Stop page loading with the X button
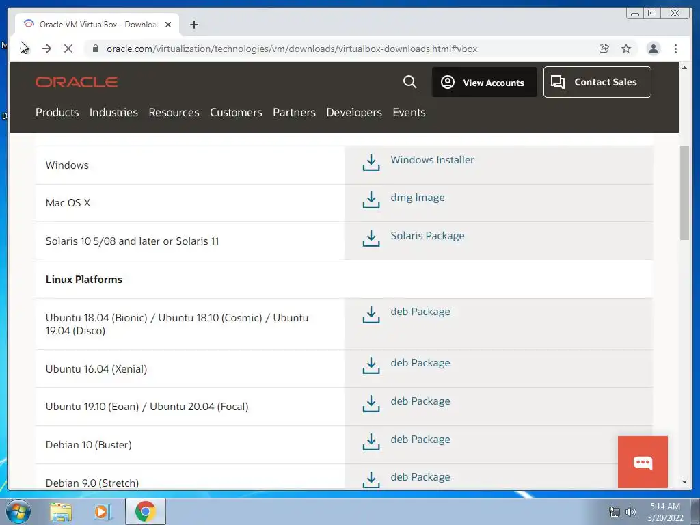The height and width of the screenshot is (525, 700). coord(68,49)
